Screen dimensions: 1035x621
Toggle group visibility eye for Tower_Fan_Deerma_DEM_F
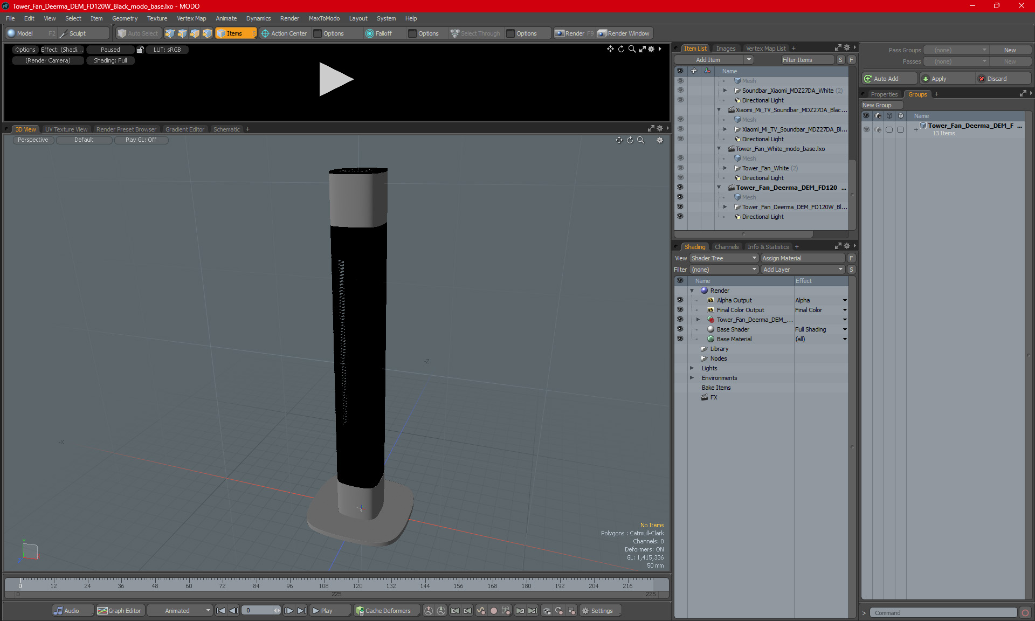[866, 129]
